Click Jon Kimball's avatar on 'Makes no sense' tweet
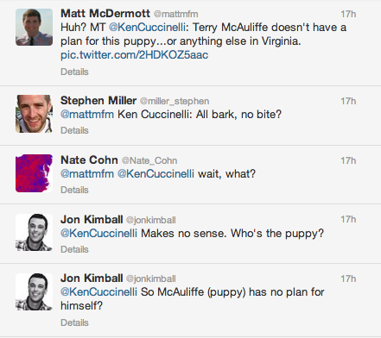The height and width of the screenshot is (338, 381). pyautogui.click(x=34, y=233)
